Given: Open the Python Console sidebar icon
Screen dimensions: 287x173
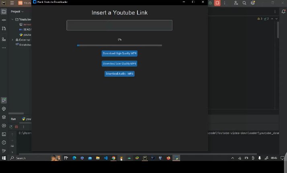Looking at the screenshot, I should pos(4,109).
